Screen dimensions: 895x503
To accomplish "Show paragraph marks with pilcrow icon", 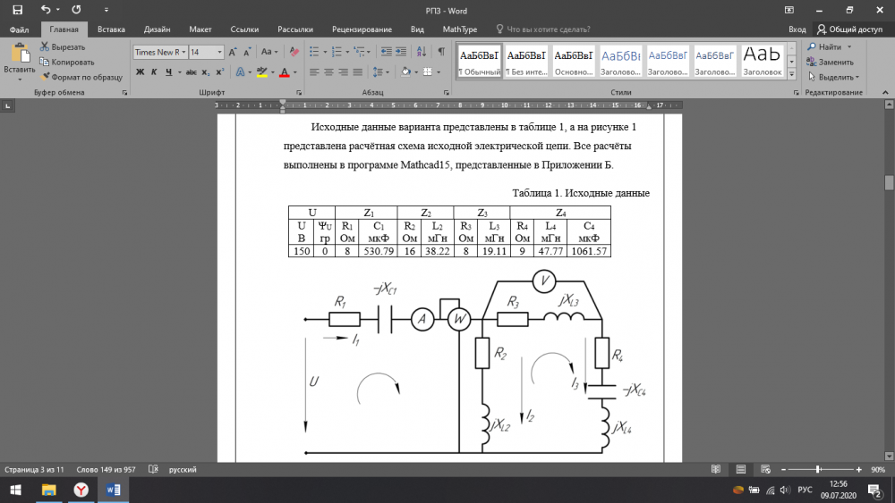I will coord(443,52).
